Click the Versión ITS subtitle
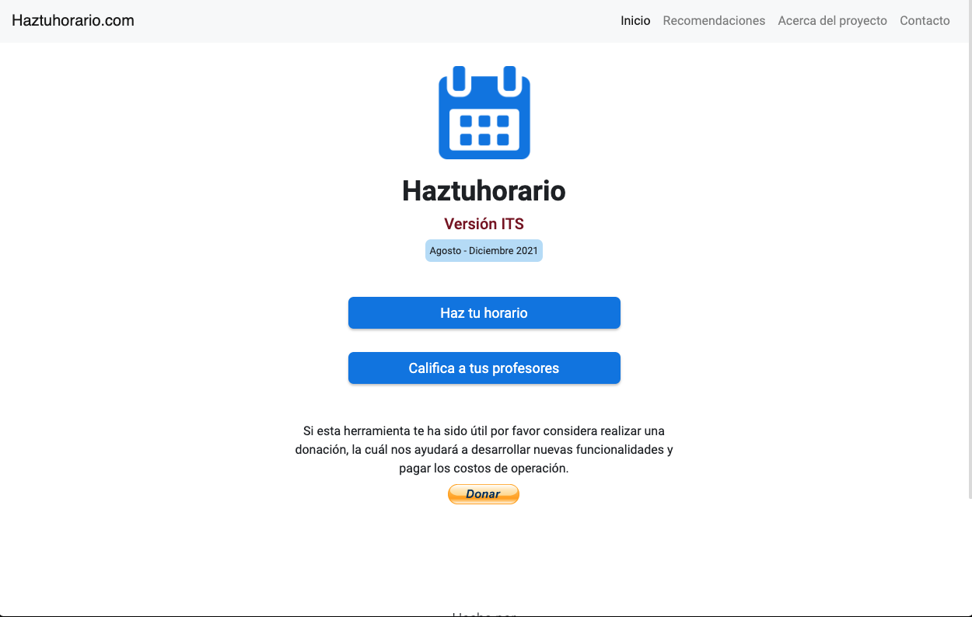The width and height of the screenshot is (972, 617). pyautogui.click(x=484, y=224)
